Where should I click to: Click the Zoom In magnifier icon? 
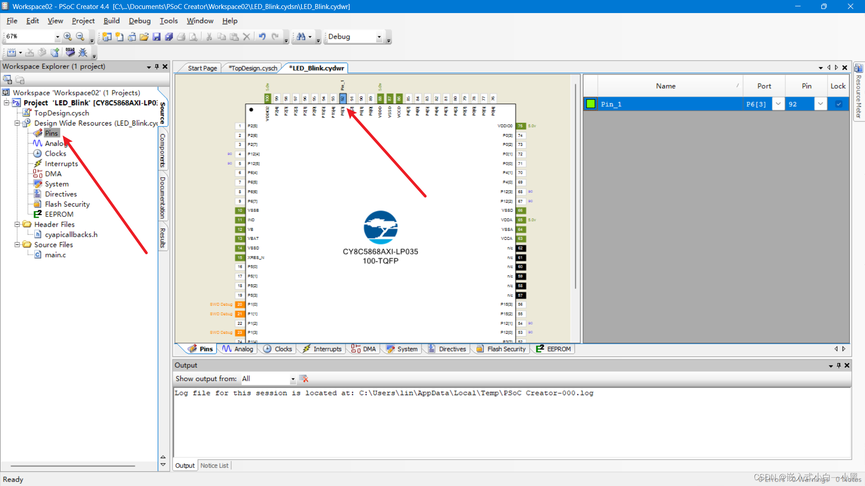(x=68, y=37)
